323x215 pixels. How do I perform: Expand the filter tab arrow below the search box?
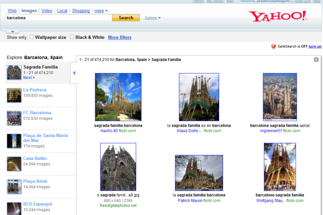[x=12, y=32]
